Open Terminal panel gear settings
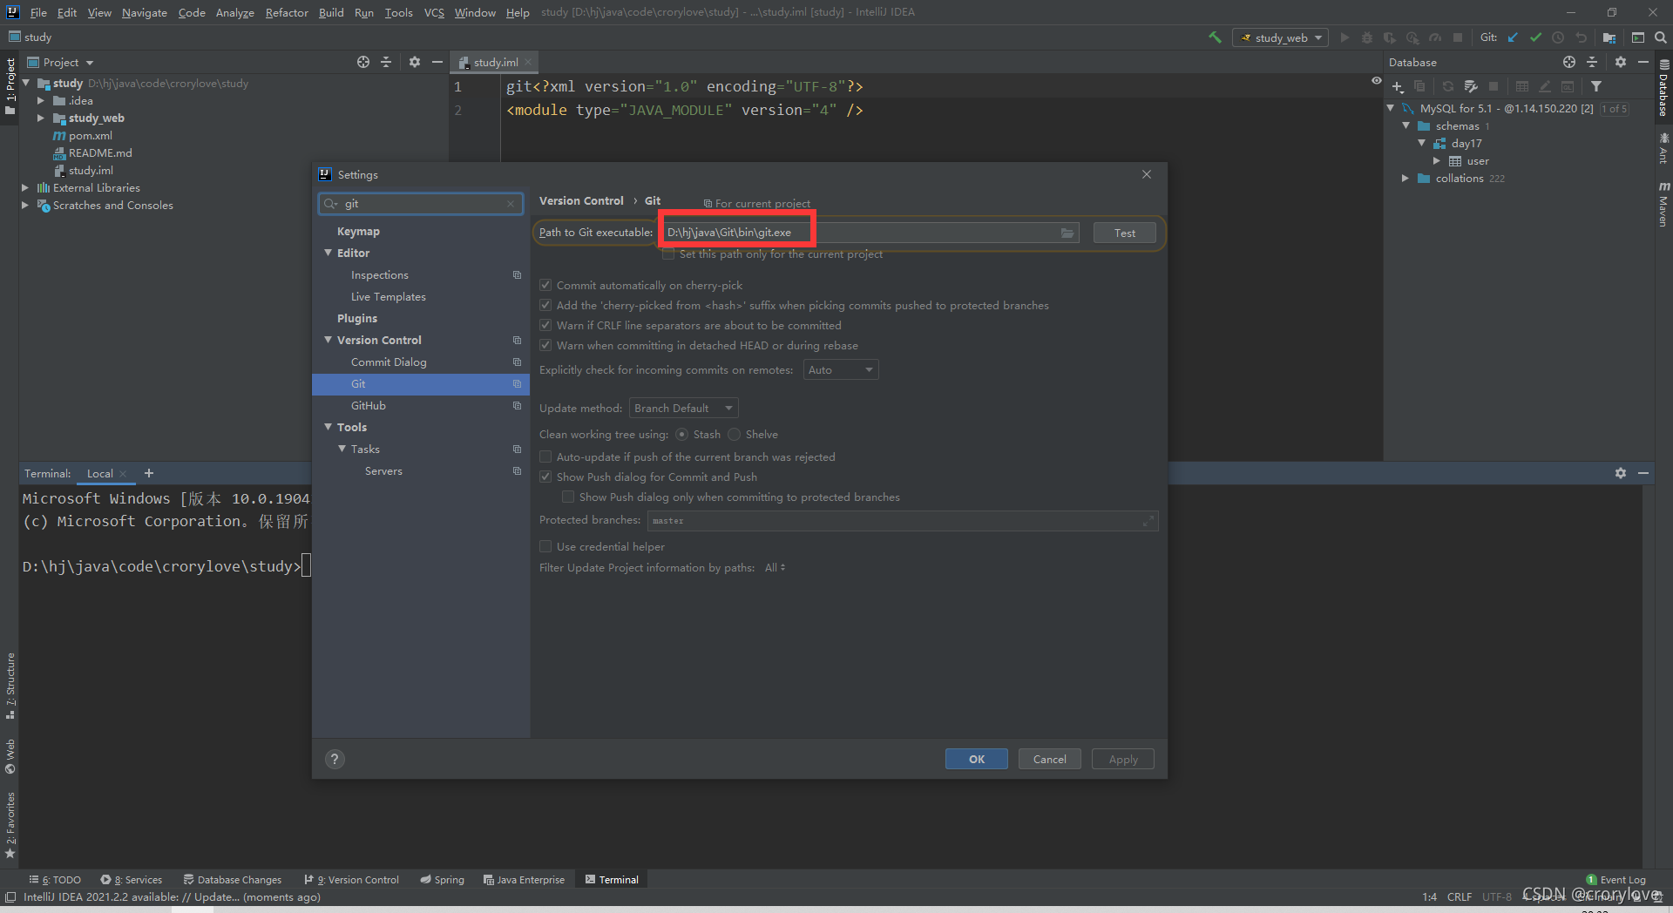Viewport: 1673px width, 913px height. (1621, 473)
